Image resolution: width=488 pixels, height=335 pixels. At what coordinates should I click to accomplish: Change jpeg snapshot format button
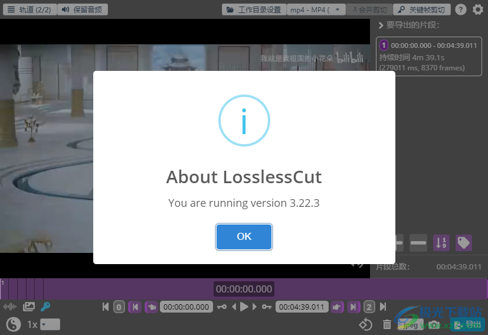[x=411, y=325]
